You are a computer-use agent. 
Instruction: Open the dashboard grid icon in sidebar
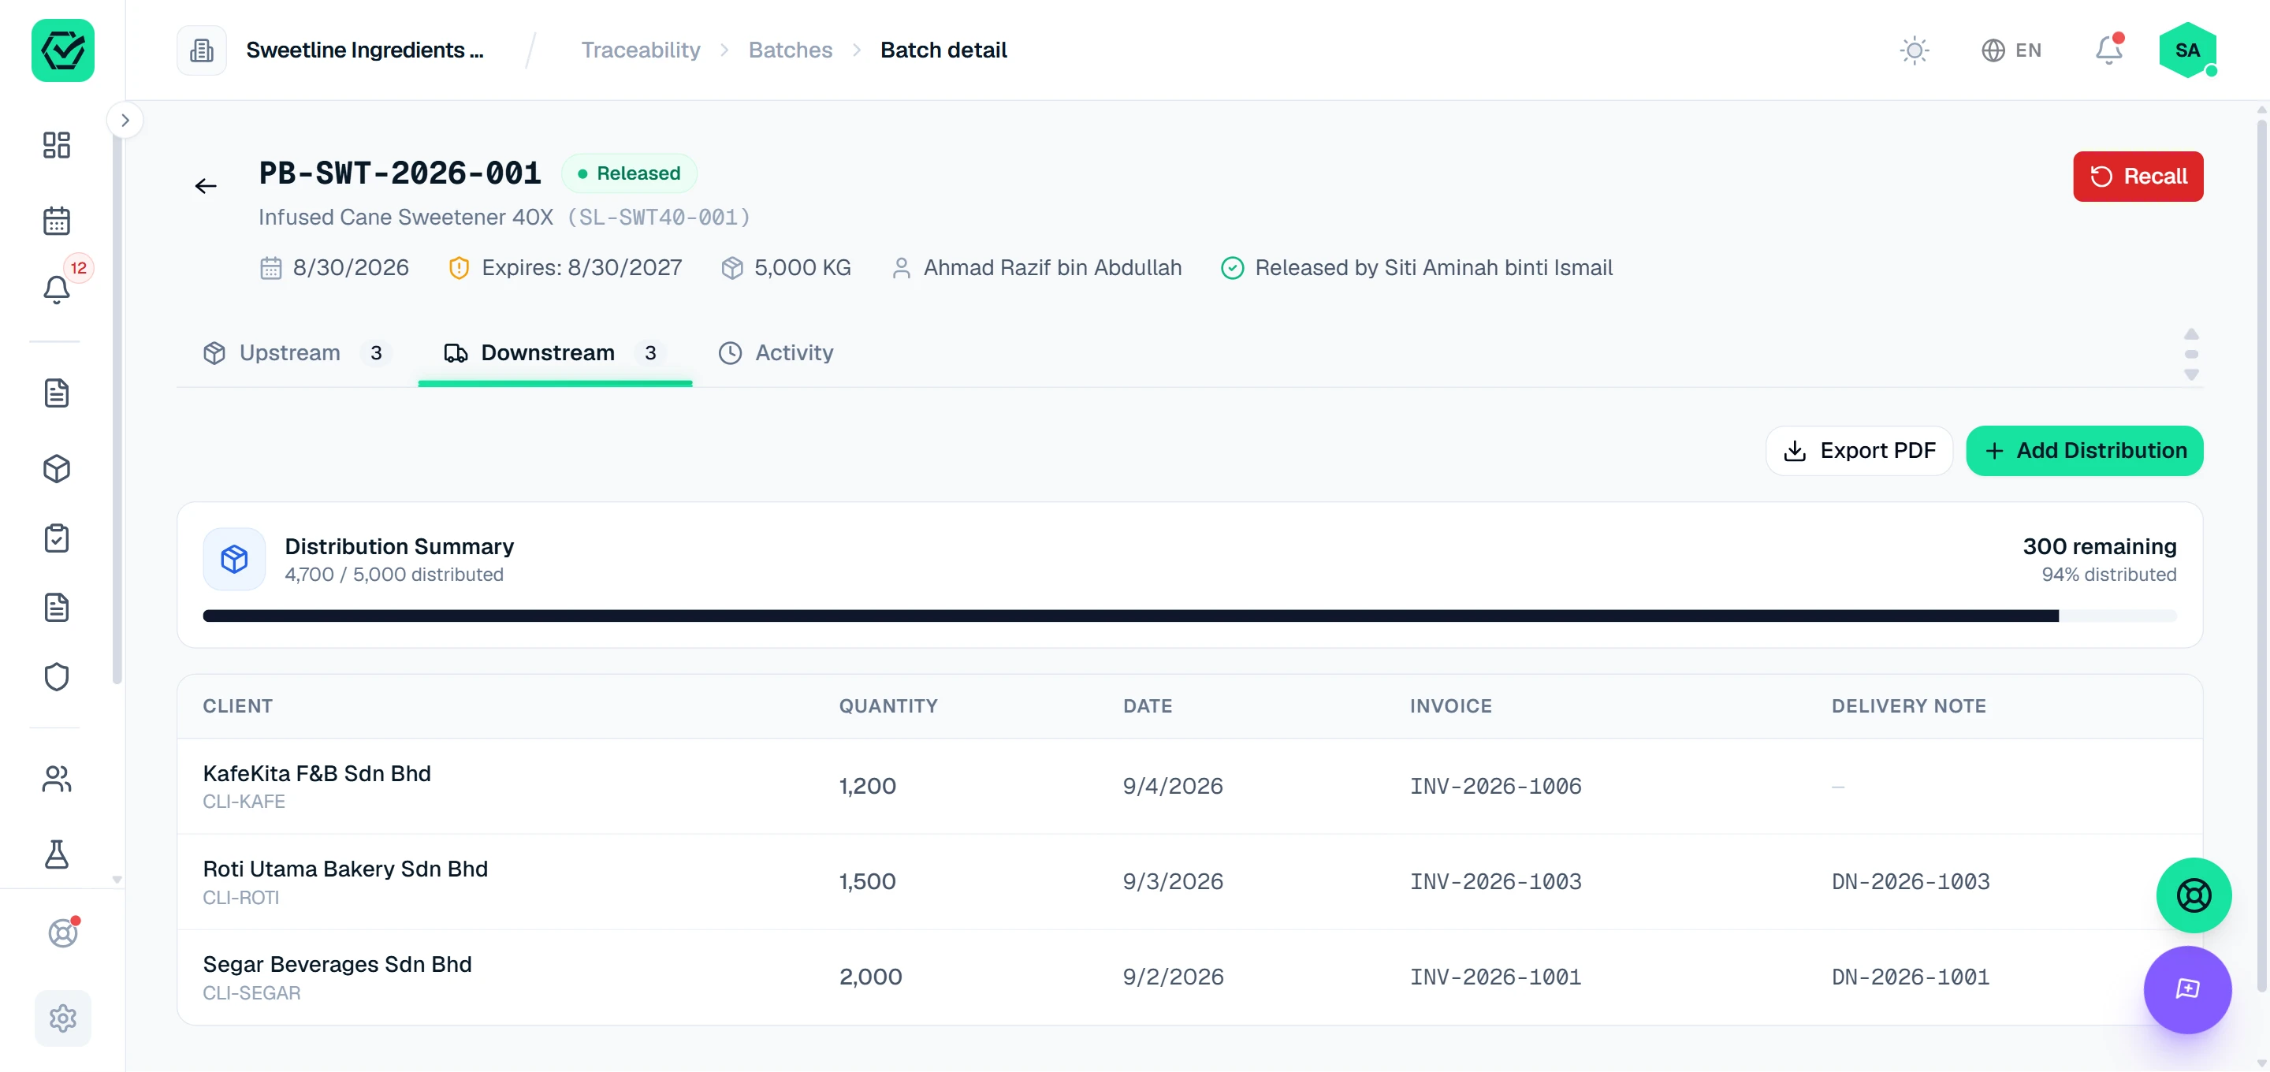click(57, 146)
